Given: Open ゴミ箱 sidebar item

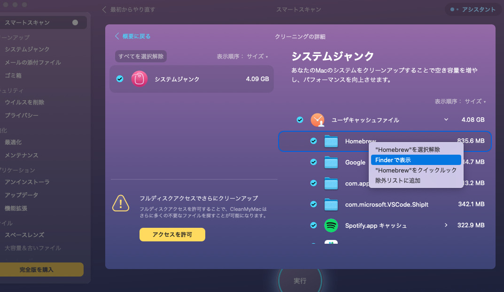Looking at the screenshot, I should (x=13, y=75).
